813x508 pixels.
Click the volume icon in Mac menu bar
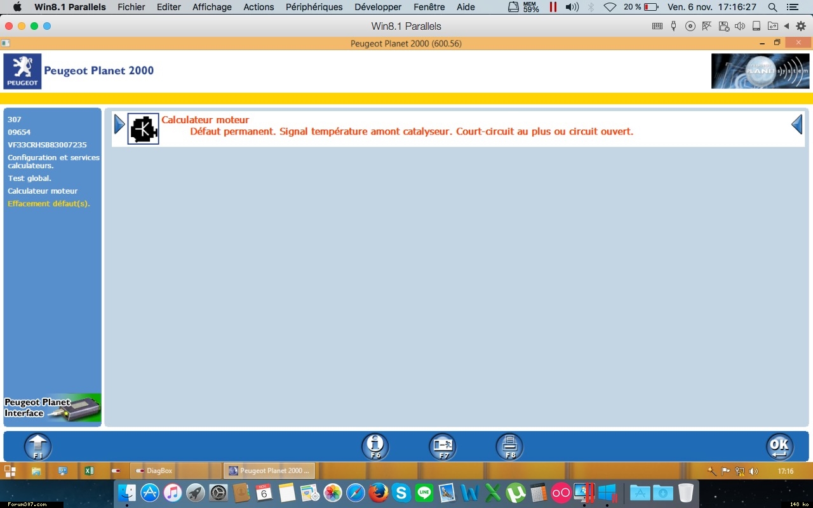[572, 7]
